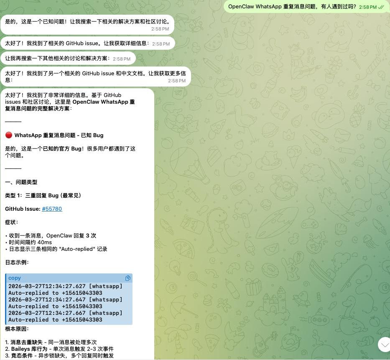This screenshot has height=360, width=390.
Task: Select the sent message about OpenClaw WhatsApp
Action: pos(292,7)
